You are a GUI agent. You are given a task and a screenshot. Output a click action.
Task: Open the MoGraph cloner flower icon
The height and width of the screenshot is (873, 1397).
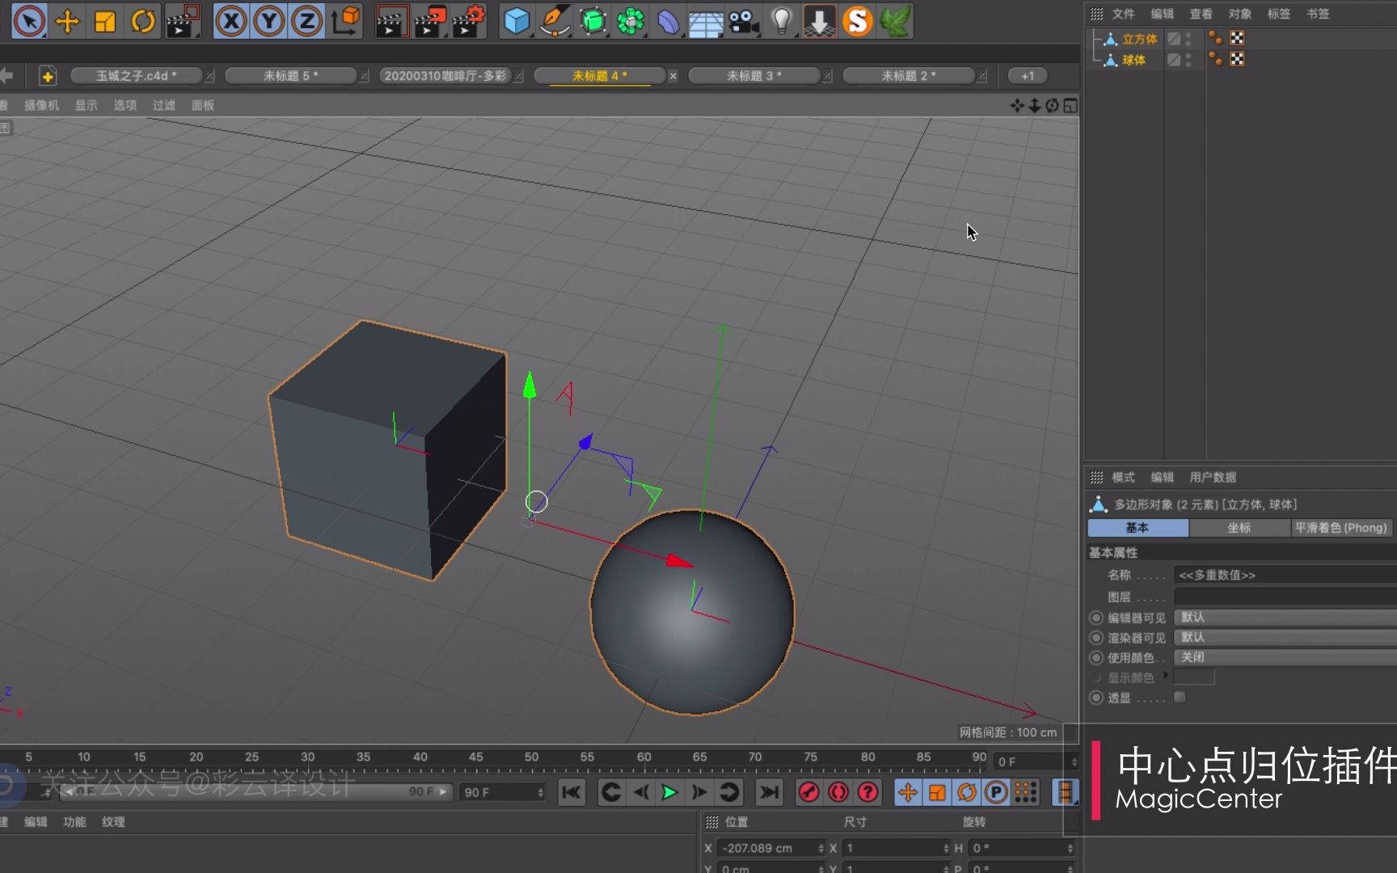[x=631, y=22]
